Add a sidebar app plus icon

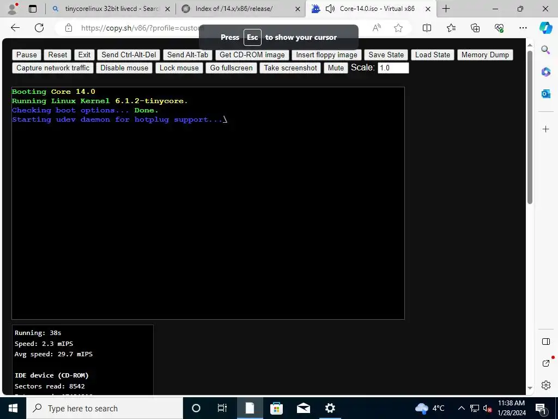pos(545,129)
